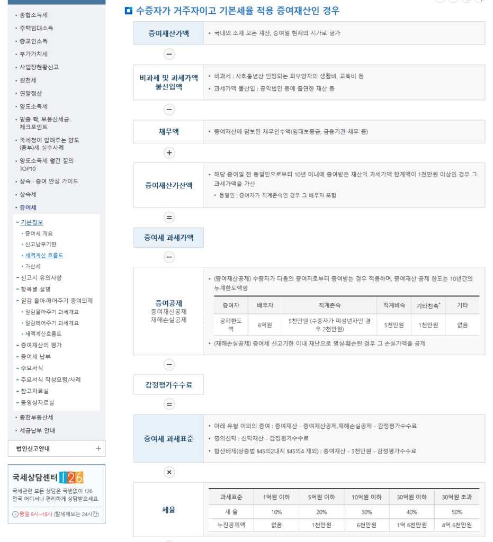Open 사업장현황신고 menu item

pyautogui.click(x=39, y=67)
